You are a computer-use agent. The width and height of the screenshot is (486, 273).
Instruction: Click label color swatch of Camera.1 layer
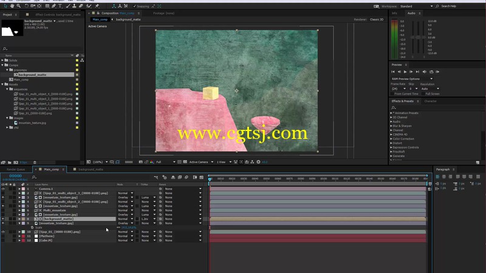(x=23, y=189)
